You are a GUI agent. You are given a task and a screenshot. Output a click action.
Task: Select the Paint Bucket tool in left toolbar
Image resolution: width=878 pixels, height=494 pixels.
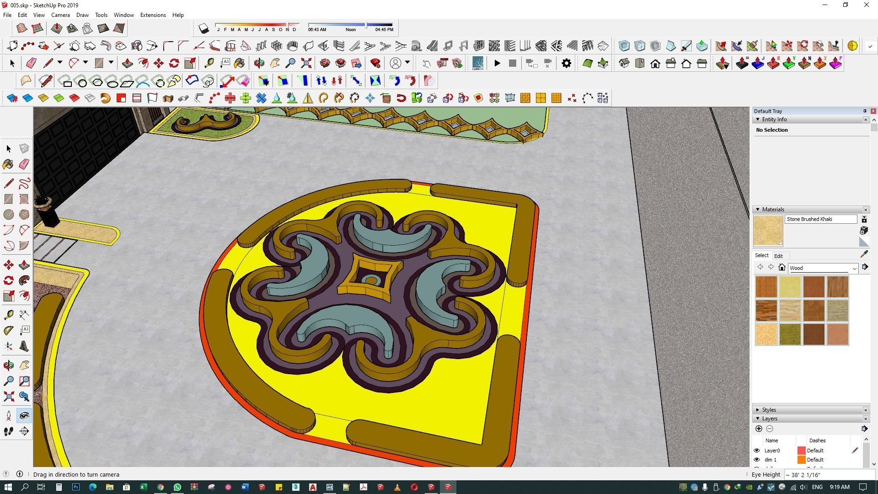[x=8, y=164]
